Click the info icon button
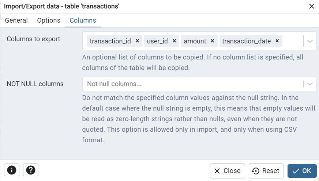319x181 pixels. [12, 170]
